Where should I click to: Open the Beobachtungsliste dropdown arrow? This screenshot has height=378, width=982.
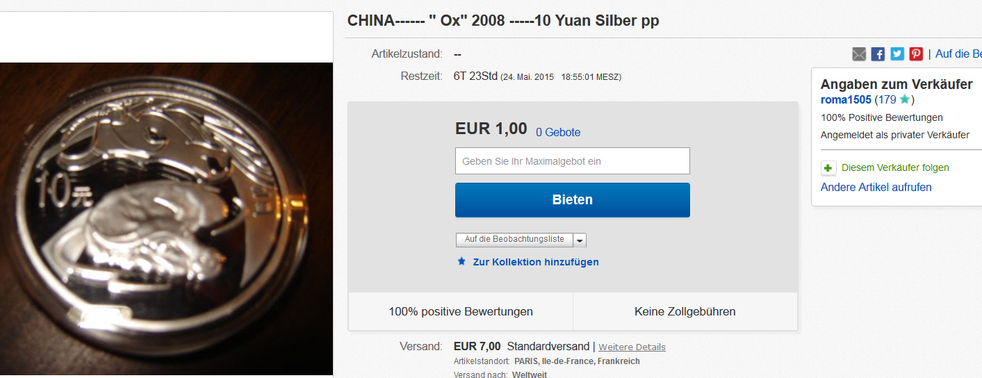click(x=580, y=240)
